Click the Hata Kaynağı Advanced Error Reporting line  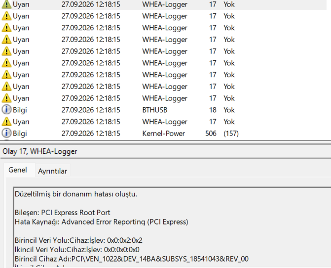click(x=101, y=222)
